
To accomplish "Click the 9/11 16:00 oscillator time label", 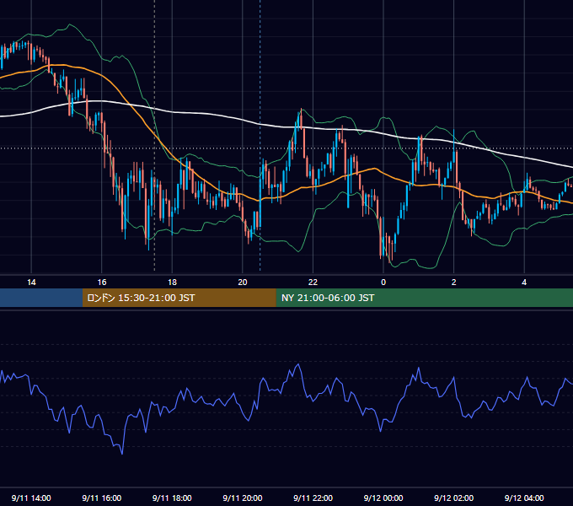I will [x=102, y=498].
